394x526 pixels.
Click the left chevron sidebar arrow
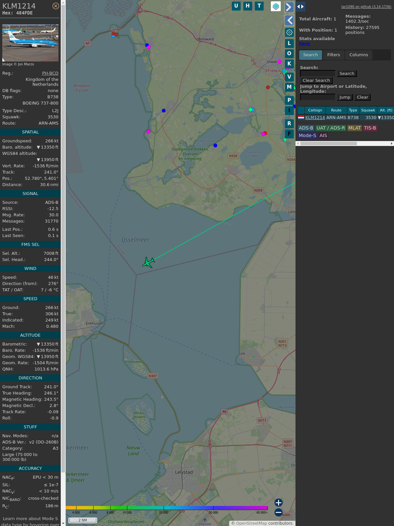289,20
